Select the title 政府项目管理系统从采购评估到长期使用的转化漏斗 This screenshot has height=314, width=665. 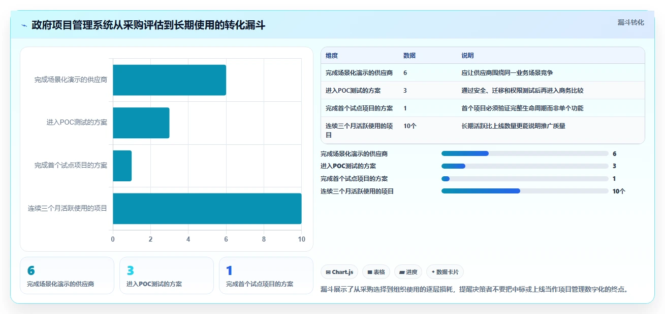[x=148, y=25]
